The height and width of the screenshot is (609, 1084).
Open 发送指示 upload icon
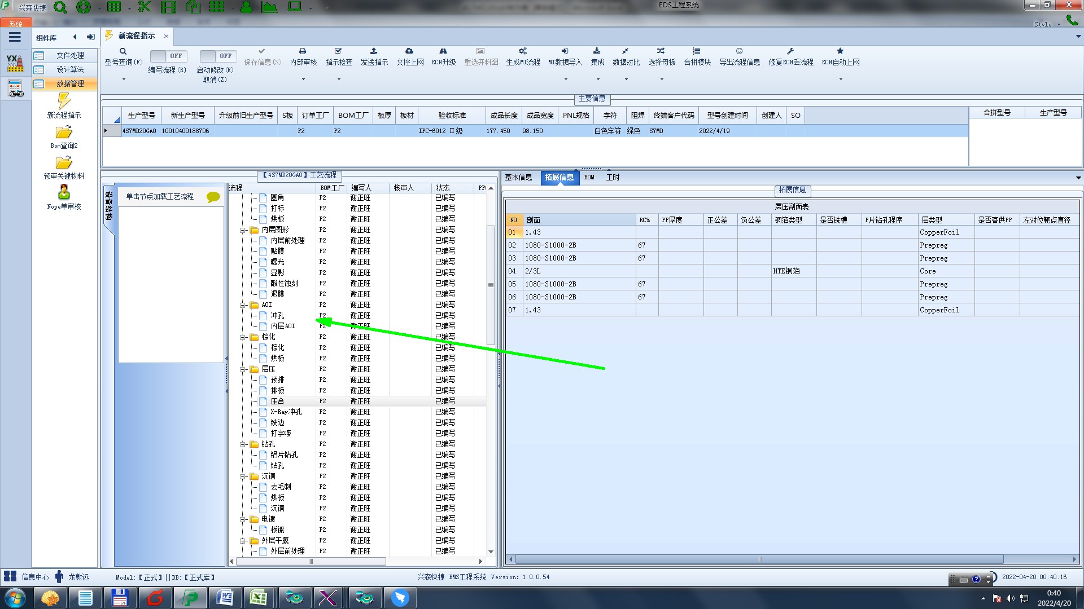pos(374,51)
